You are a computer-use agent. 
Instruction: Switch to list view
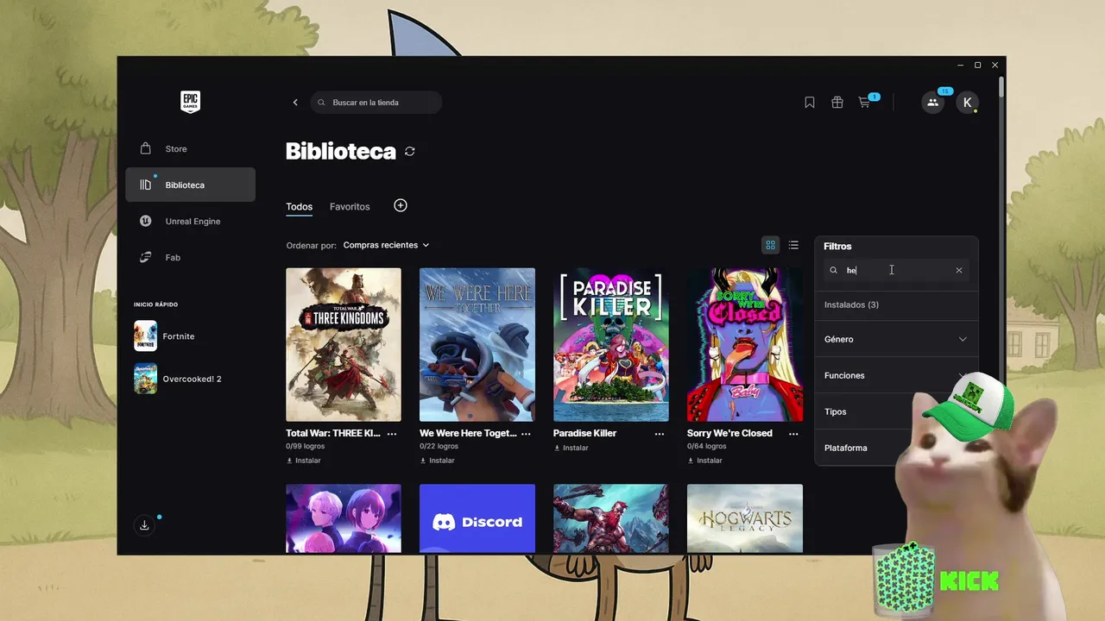[x=793, y=245]
